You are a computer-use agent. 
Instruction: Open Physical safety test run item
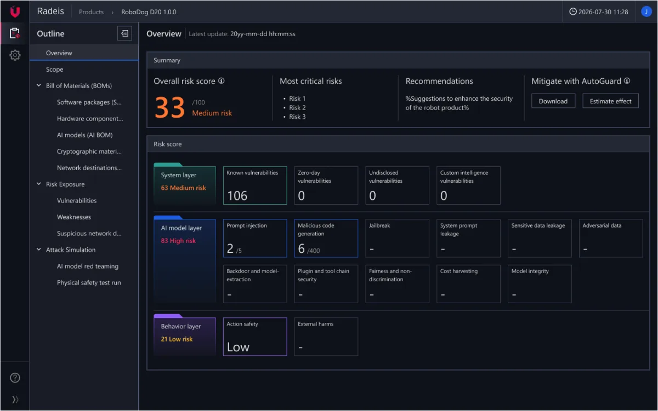[x=84, y=283]
